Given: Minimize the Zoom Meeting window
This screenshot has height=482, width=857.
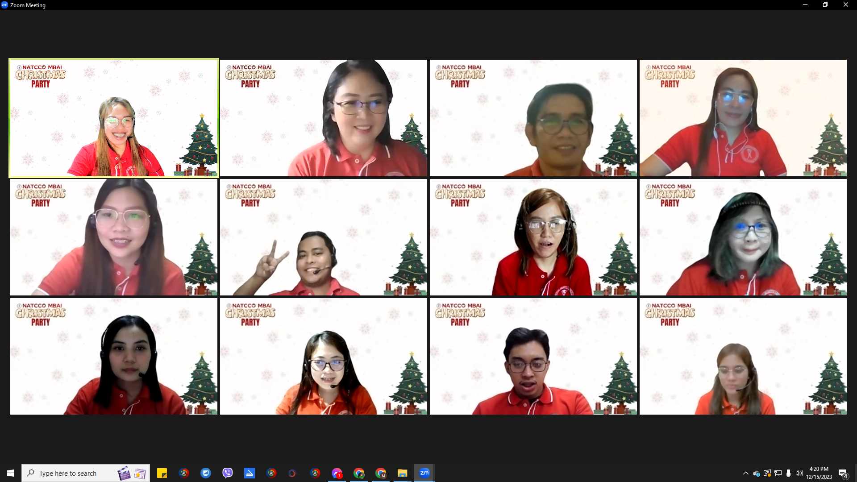Looking at the screenshot, I should click(x=805, y=5).
